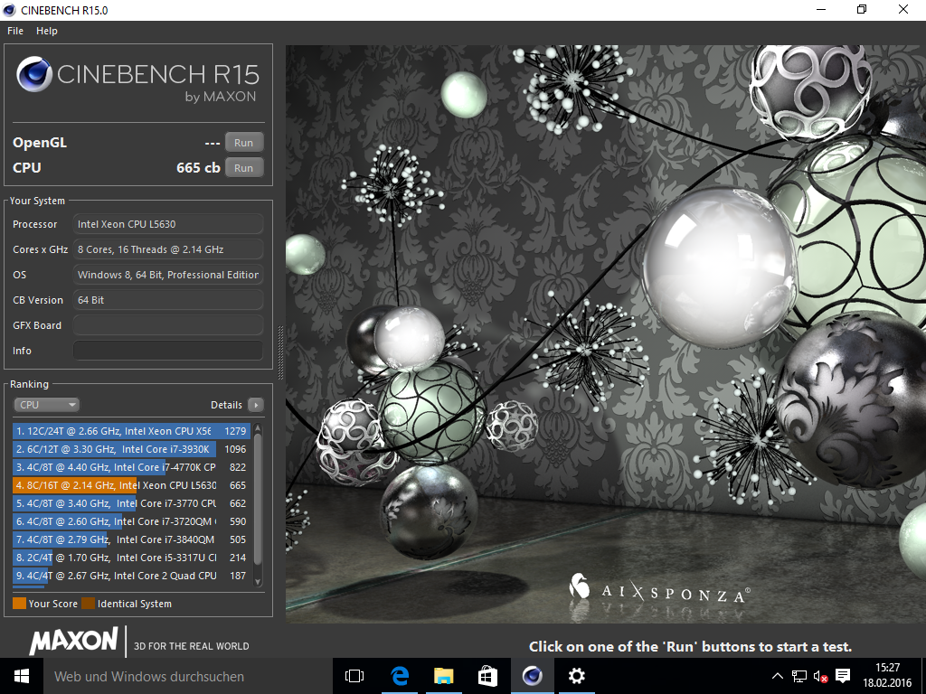Open the CPU ranking type dropdown
926x694 pixels.
47,405
